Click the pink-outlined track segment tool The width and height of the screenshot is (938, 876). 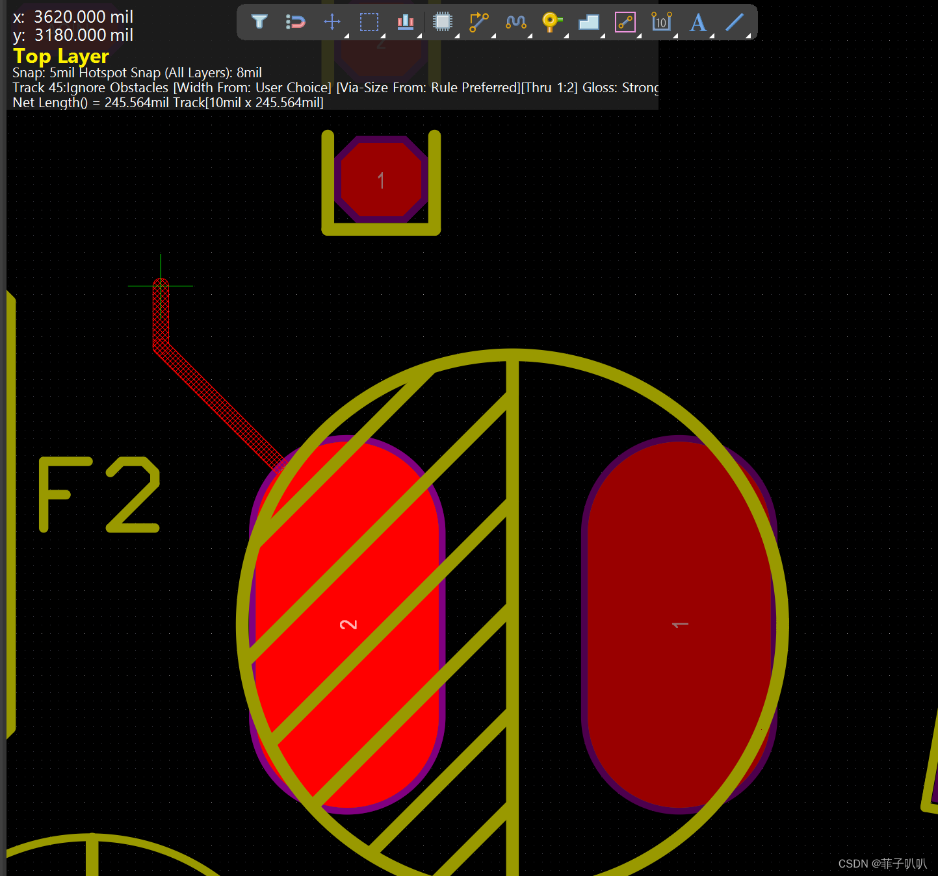[625, 22]
